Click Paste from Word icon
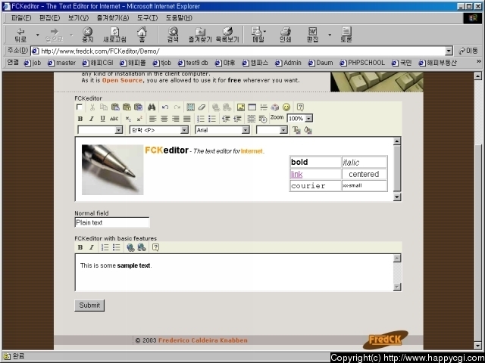485x363 pixels. tap(138, 107)
